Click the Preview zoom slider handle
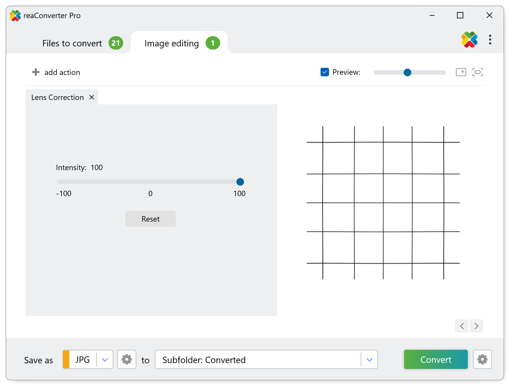 point(407,72)
